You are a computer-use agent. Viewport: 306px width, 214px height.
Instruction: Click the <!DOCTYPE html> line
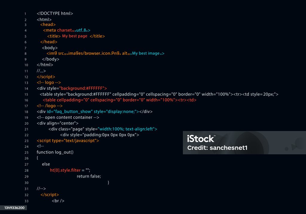55,13
